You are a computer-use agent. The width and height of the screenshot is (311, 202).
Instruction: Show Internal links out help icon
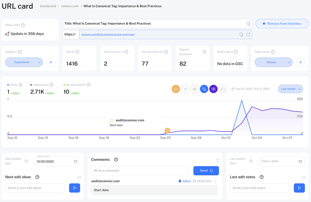[x=166, y=52]
